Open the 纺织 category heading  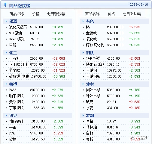click(13, 116)
